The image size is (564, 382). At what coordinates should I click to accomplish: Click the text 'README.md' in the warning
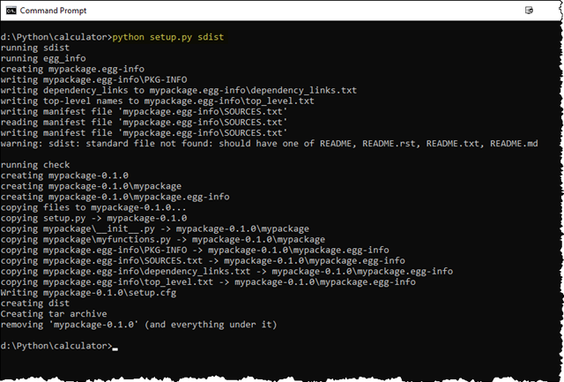[x=514, y=144]
